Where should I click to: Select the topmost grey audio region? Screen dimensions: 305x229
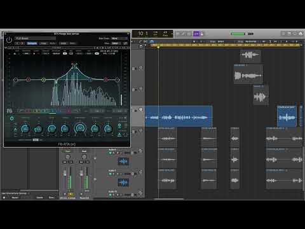250,55
